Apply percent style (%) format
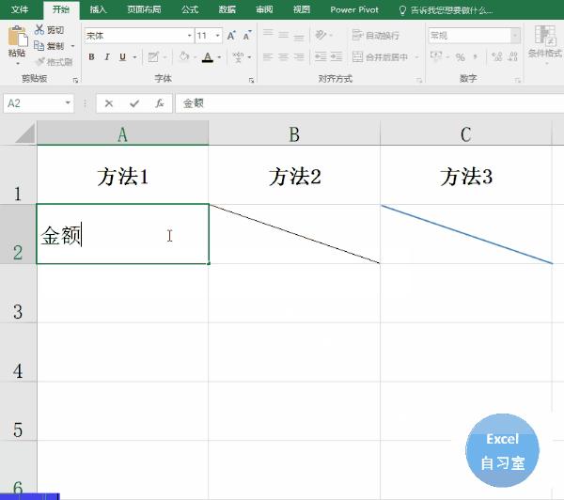The height and width of the screenshot is (500, 564). tap(460, 56)
